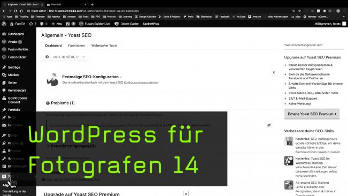Open the Yoast icon in the admin bar

click(68, 24)
